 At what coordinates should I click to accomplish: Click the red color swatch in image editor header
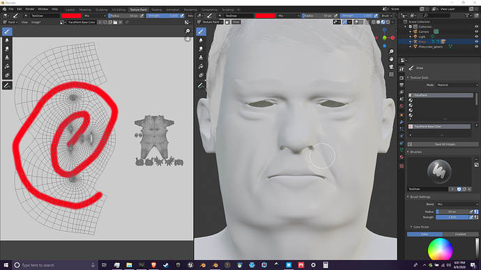(x=71, y=15)
